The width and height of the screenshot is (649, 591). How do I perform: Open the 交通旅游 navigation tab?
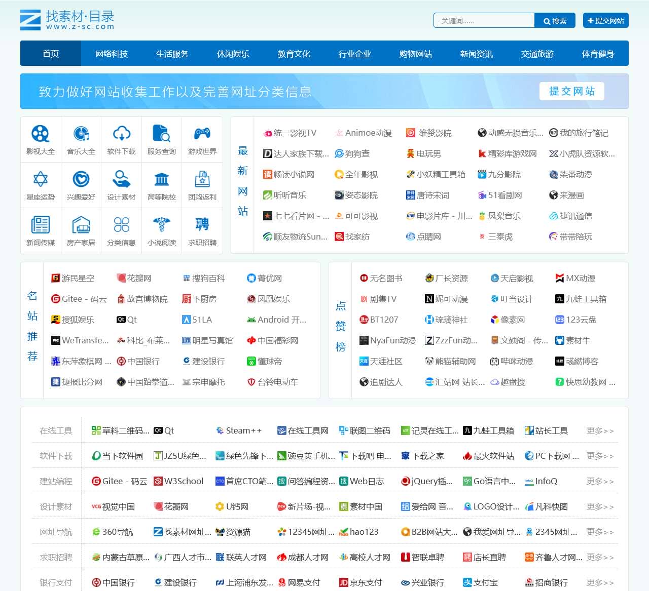click(x=537, y=54)
